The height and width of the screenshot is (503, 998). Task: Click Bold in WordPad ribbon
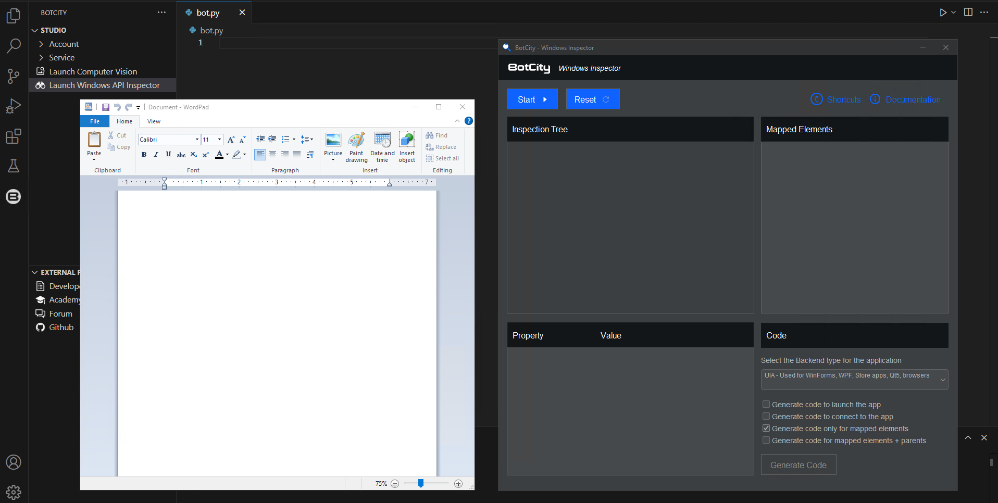[x=144, y=155]
